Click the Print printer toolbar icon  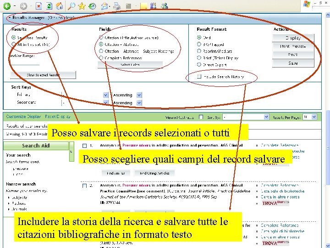117,6
